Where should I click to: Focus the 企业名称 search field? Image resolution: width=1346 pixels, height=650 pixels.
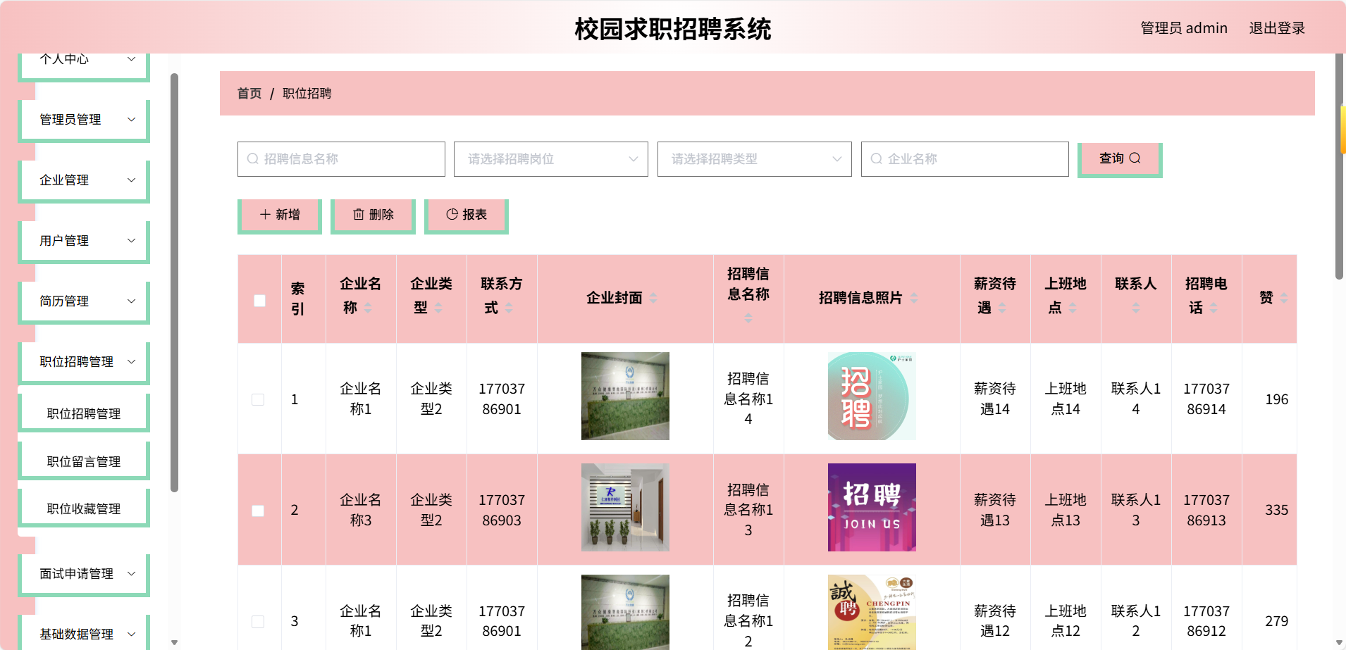pyautogui.click(x=965, y=159)
